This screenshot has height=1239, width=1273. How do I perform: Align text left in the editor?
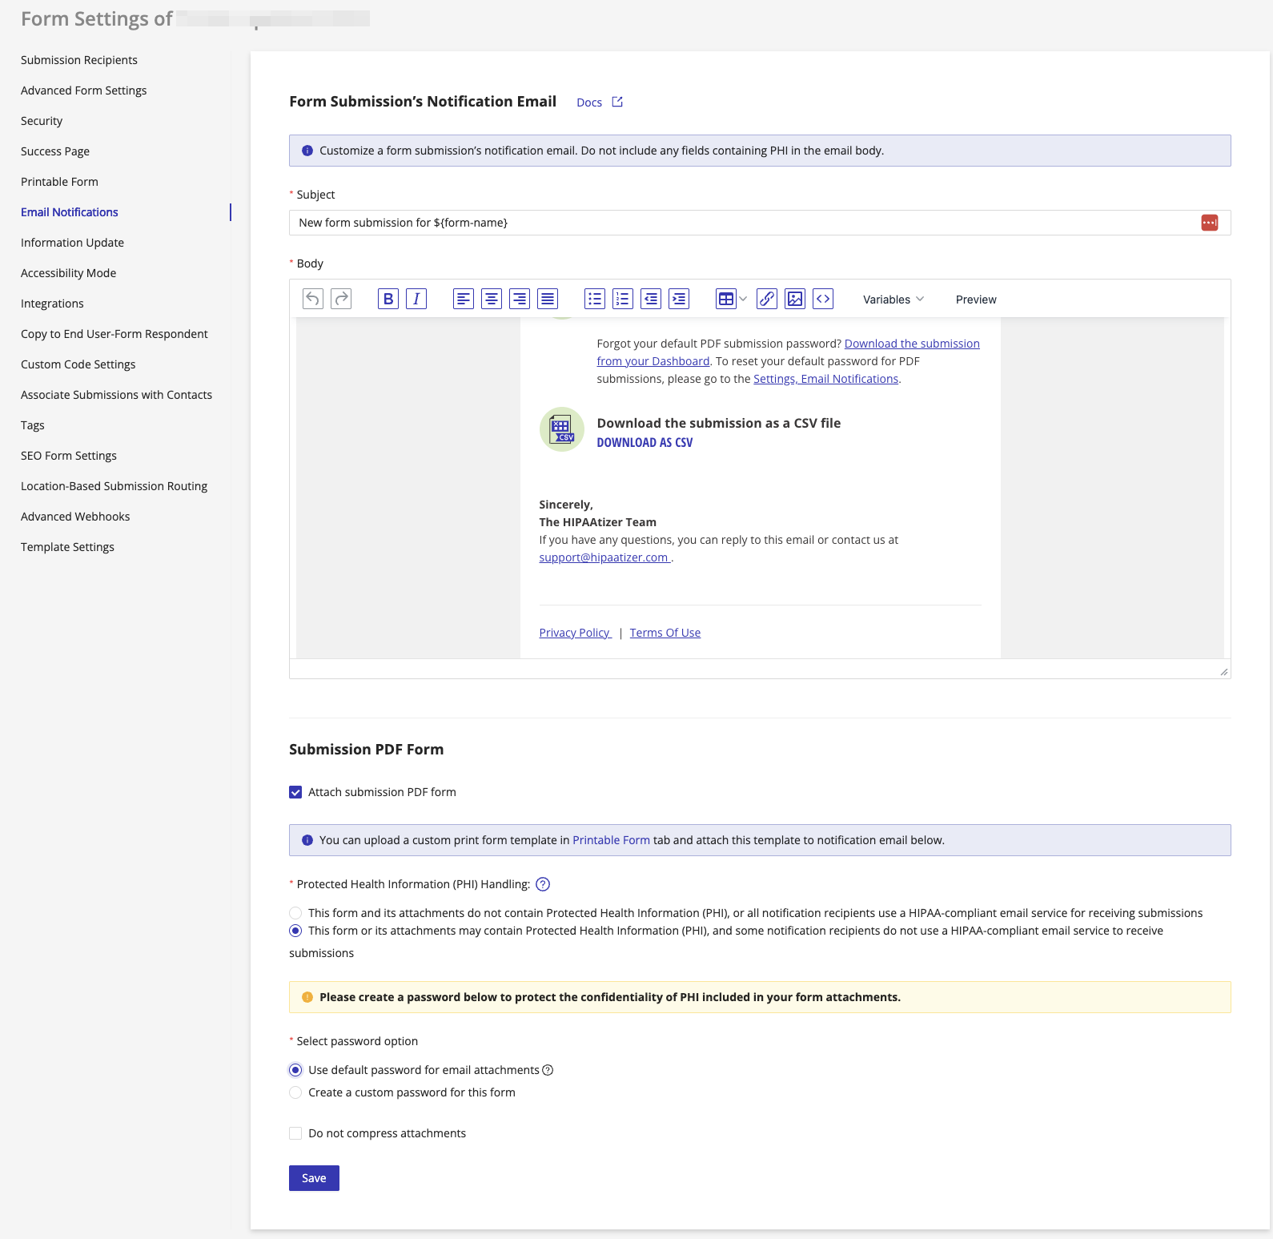(x=464, y=299)
